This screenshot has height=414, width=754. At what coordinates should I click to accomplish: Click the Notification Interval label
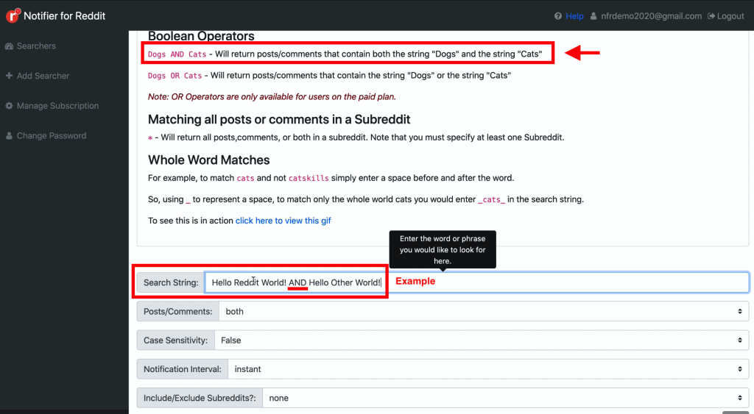(183, 369)
